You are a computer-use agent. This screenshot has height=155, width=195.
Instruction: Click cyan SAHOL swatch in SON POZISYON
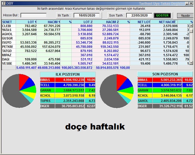click(x=145, y=101)
